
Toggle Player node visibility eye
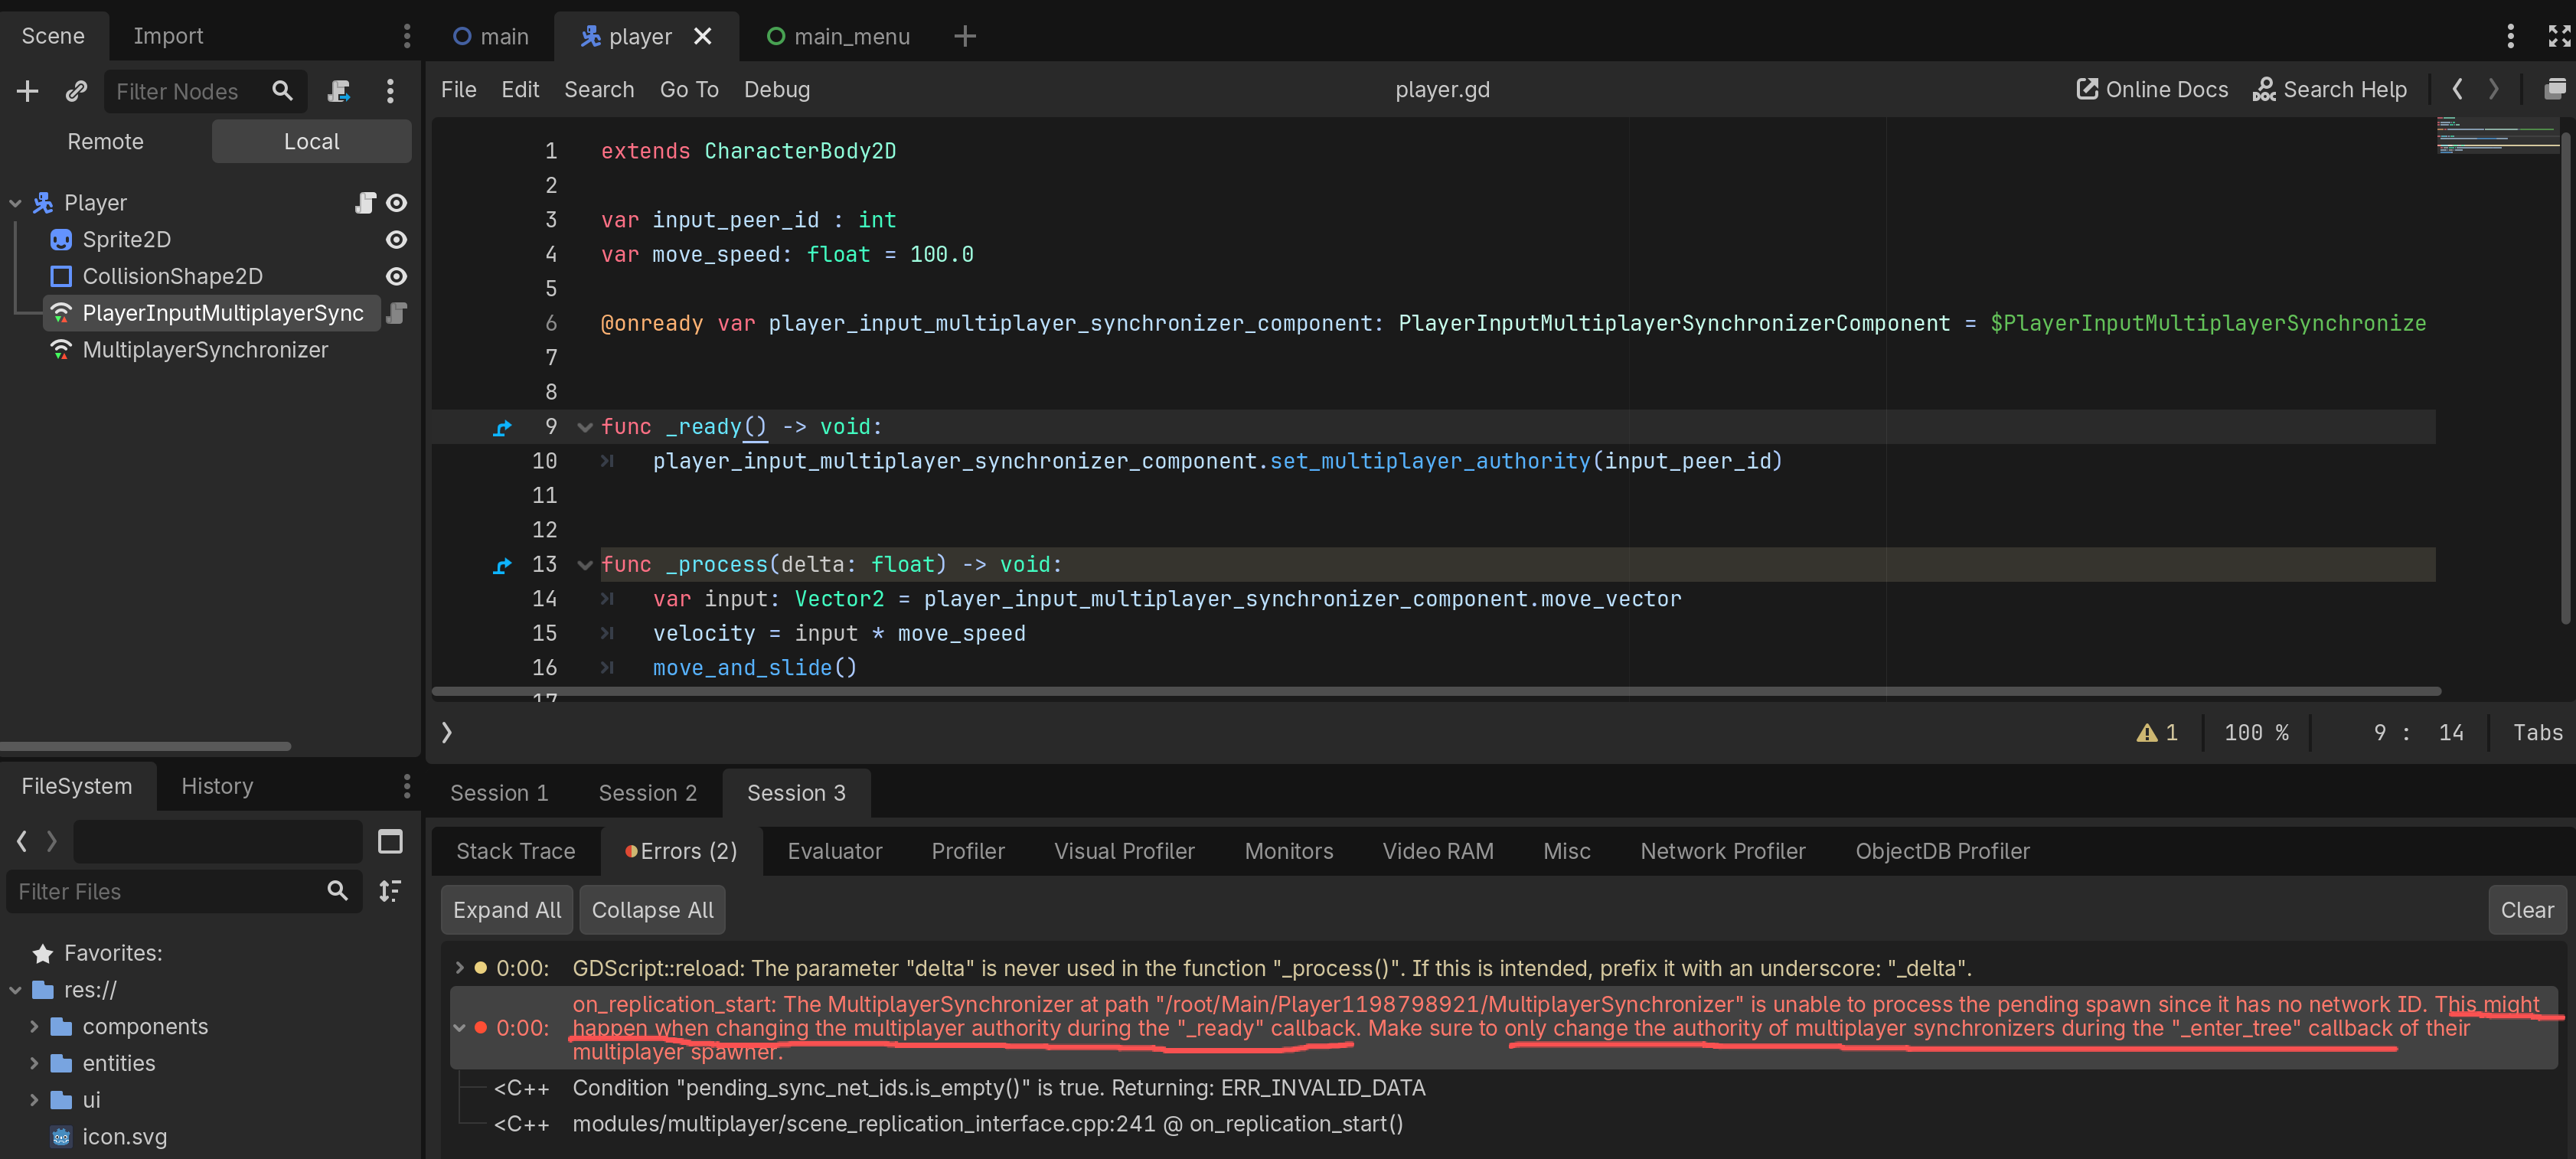click(396, 203)
